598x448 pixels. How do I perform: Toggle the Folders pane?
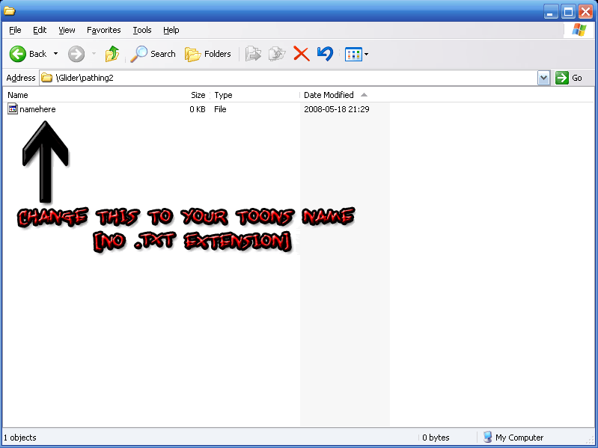coord(208,54)
